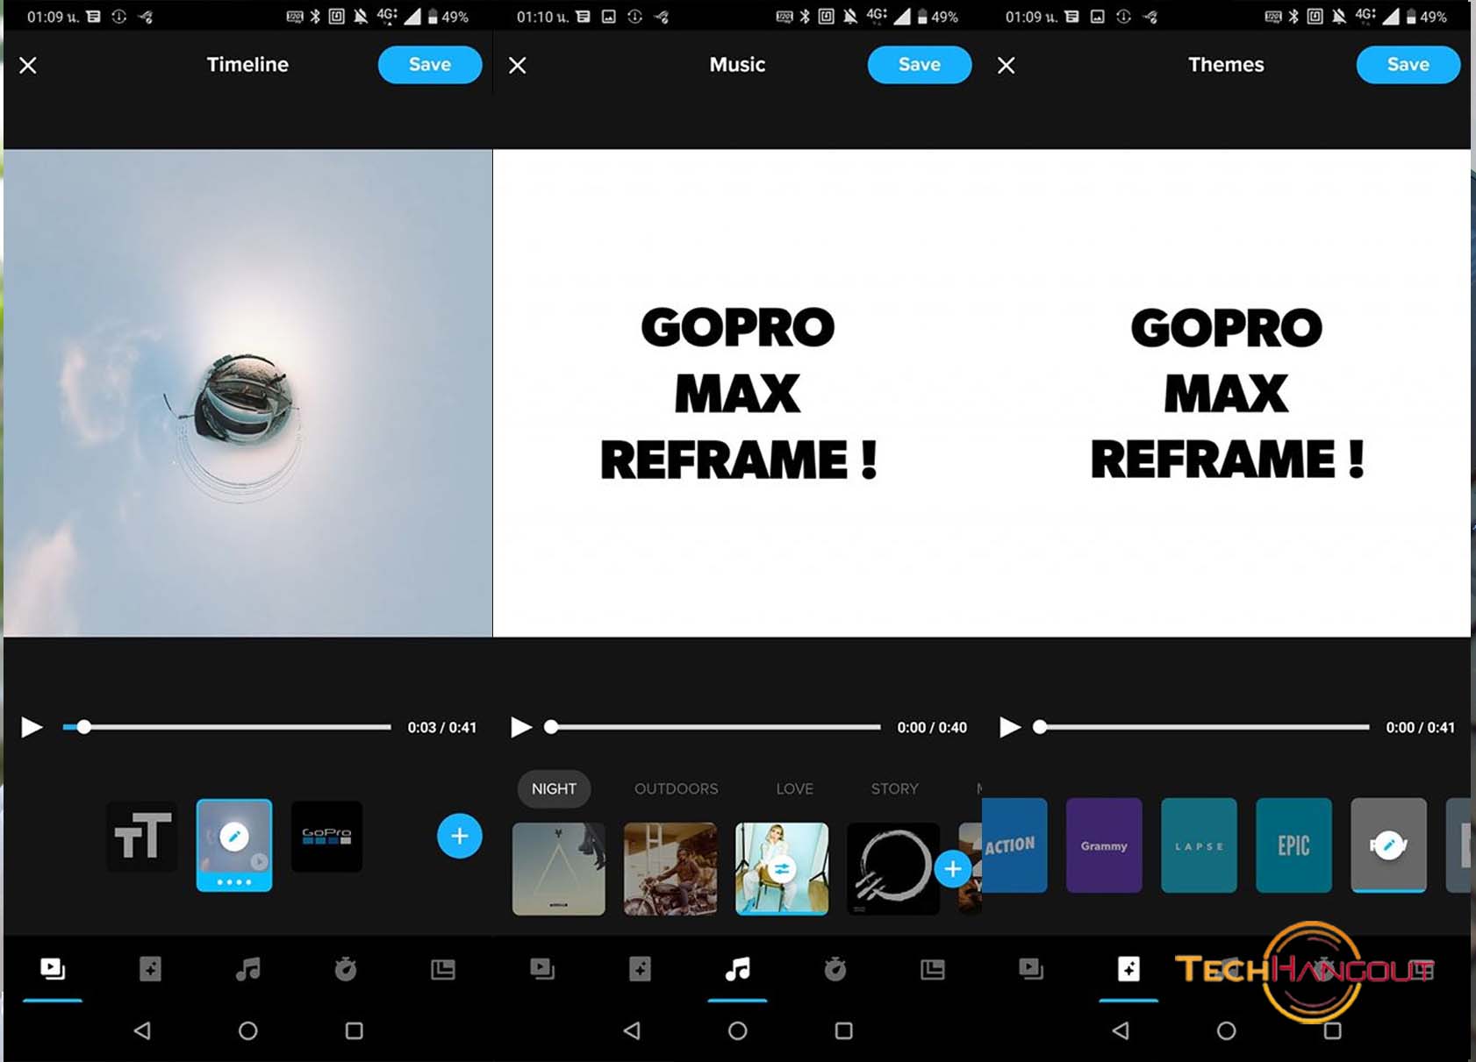Click the Bluetooth status icon above Timeline
Viewport: 1476px width, 1062px height.
tap(315, 17)
